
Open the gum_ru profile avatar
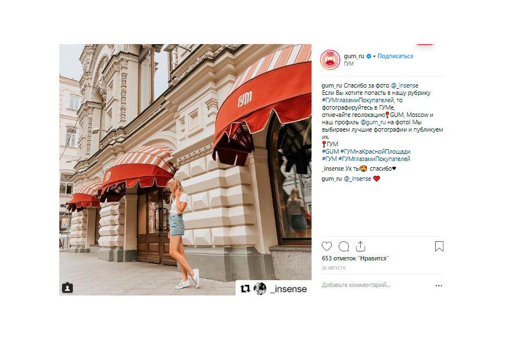pyautogui.click(x=330, y=59)
